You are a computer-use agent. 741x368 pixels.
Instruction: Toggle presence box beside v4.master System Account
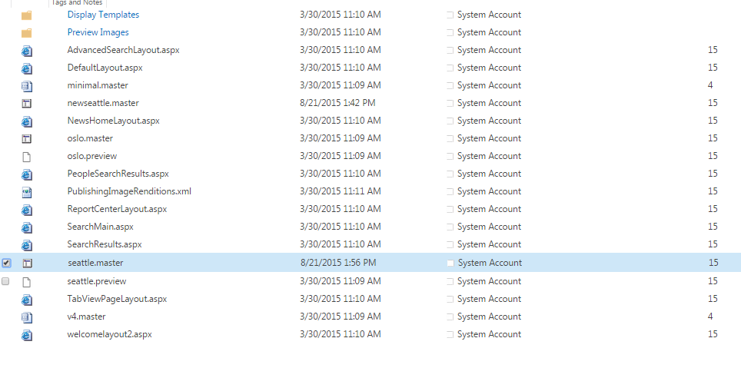[450, 317]
